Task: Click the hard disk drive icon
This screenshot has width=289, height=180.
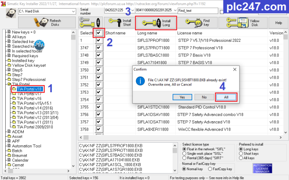Action: tap(11, 13)
